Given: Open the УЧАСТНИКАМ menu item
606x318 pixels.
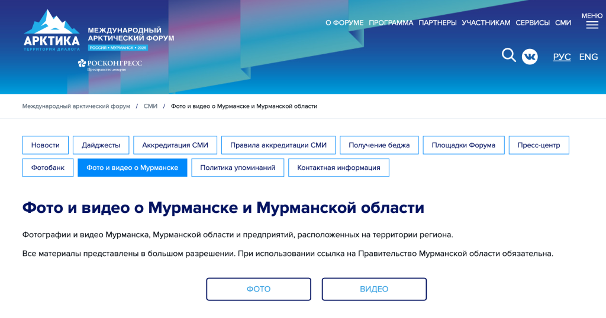Looking at the screenshot, I should (x=486, y=23).
